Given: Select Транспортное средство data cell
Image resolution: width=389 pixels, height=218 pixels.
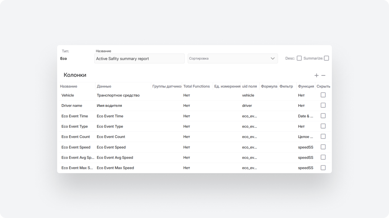Looking at the screenshot, I should click(x=118, y=95).
